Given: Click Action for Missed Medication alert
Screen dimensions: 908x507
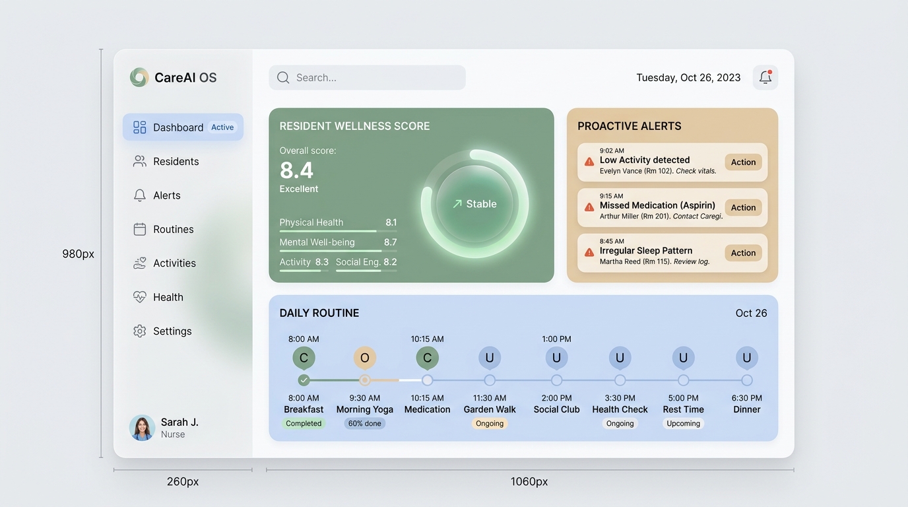Looking at the screenshot, I should point(743,207).
